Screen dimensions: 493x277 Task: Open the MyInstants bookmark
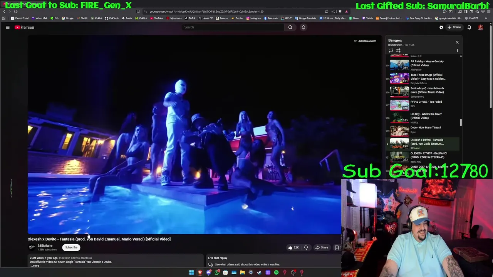click(174, 18)
